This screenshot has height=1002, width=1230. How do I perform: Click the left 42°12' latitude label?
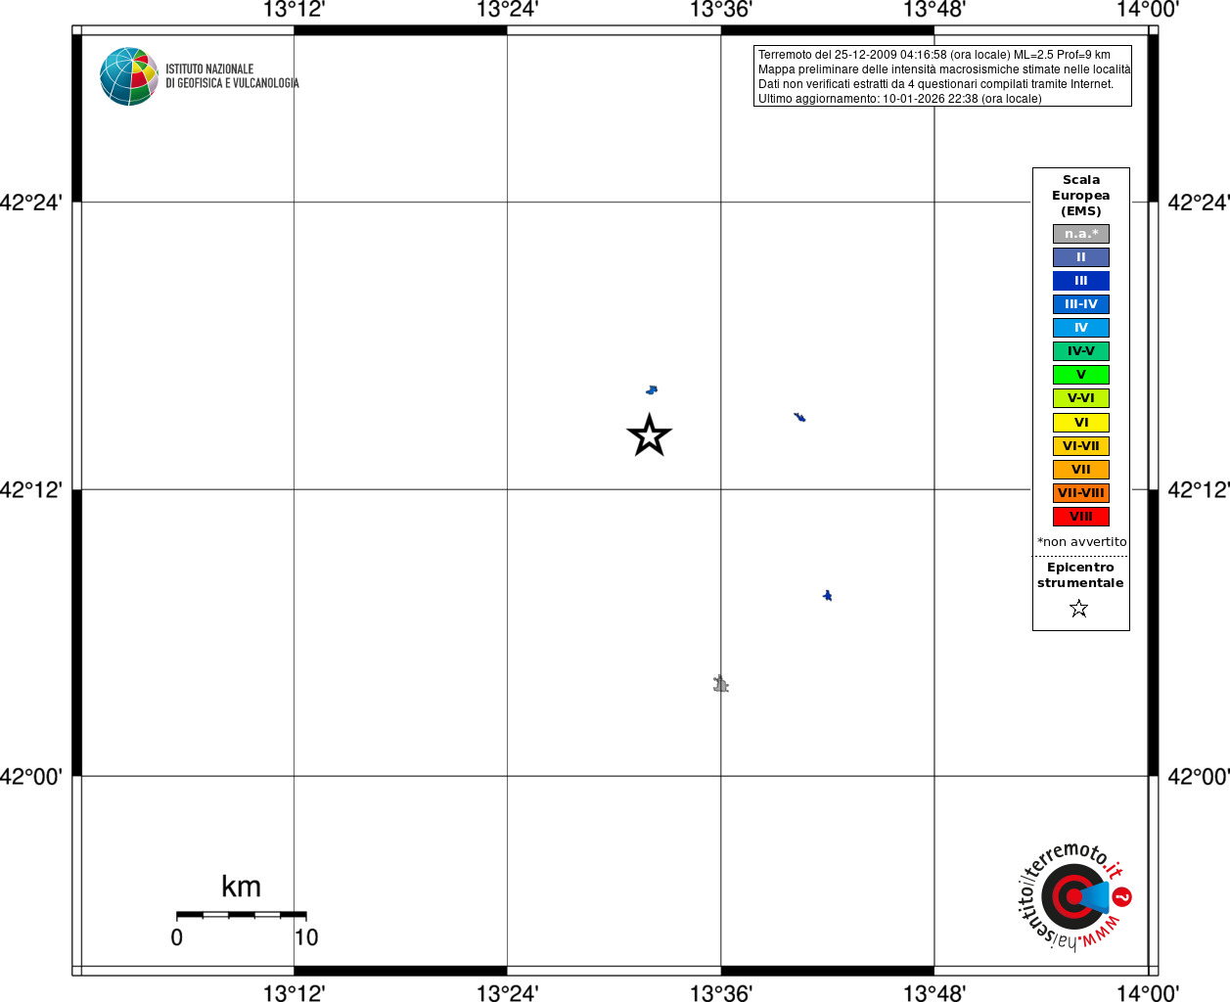point(31,489)
